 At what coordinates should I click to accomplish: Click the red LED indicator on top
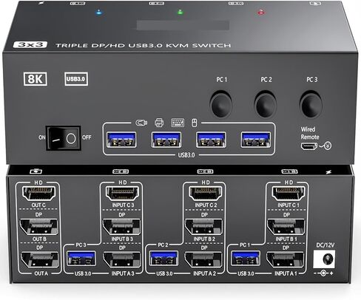tap(260, 12)
